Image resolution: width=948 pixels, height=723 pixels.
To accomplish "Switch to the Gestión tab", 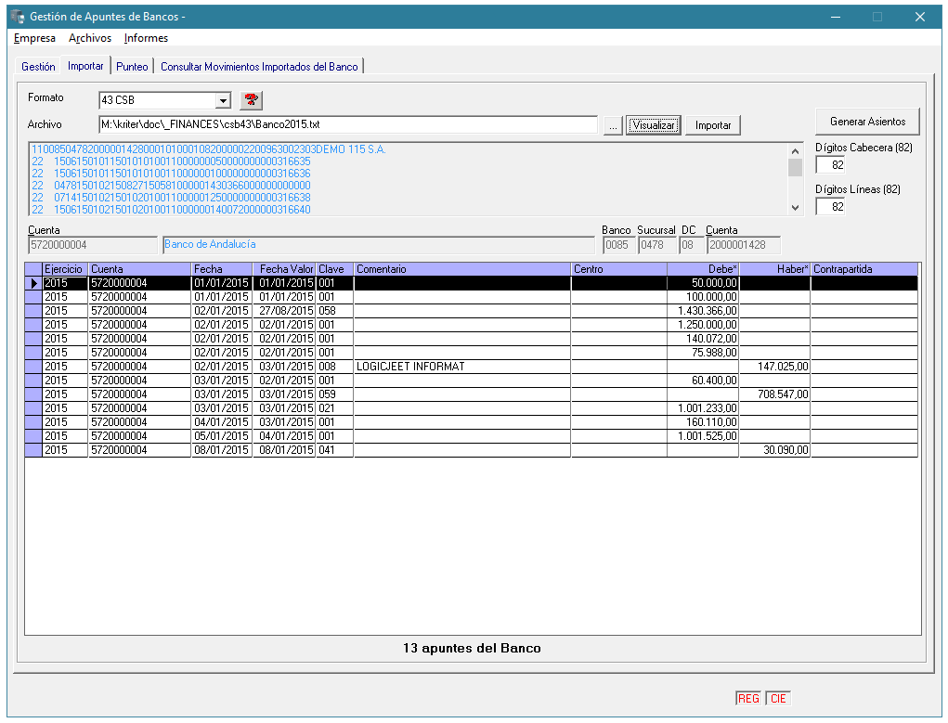I will (38, 67).
